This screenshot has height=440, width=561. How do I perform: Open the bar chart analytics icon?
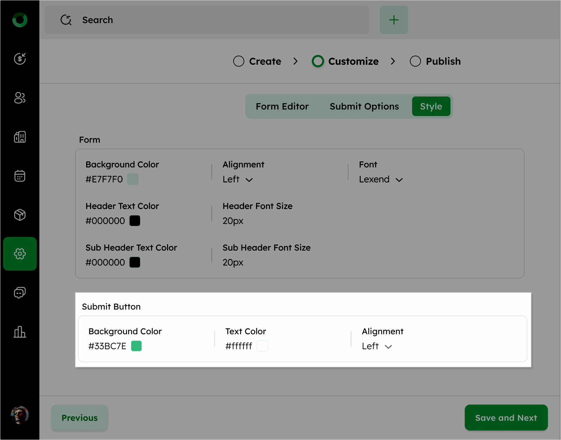(x=20, y=332)
